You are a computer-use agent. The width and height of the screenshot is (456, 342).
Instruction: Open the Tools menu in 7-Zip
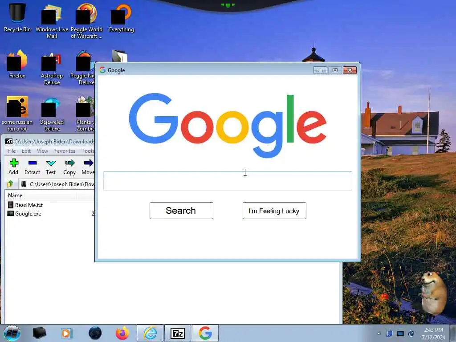pos(88,151)
